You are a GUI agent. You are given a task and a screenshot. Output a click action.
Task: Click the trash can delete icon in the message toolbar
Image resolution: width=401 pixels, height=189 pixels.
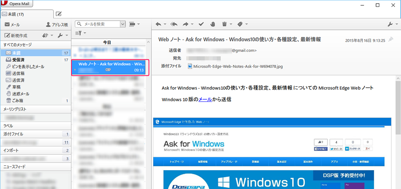click(224, 25)
